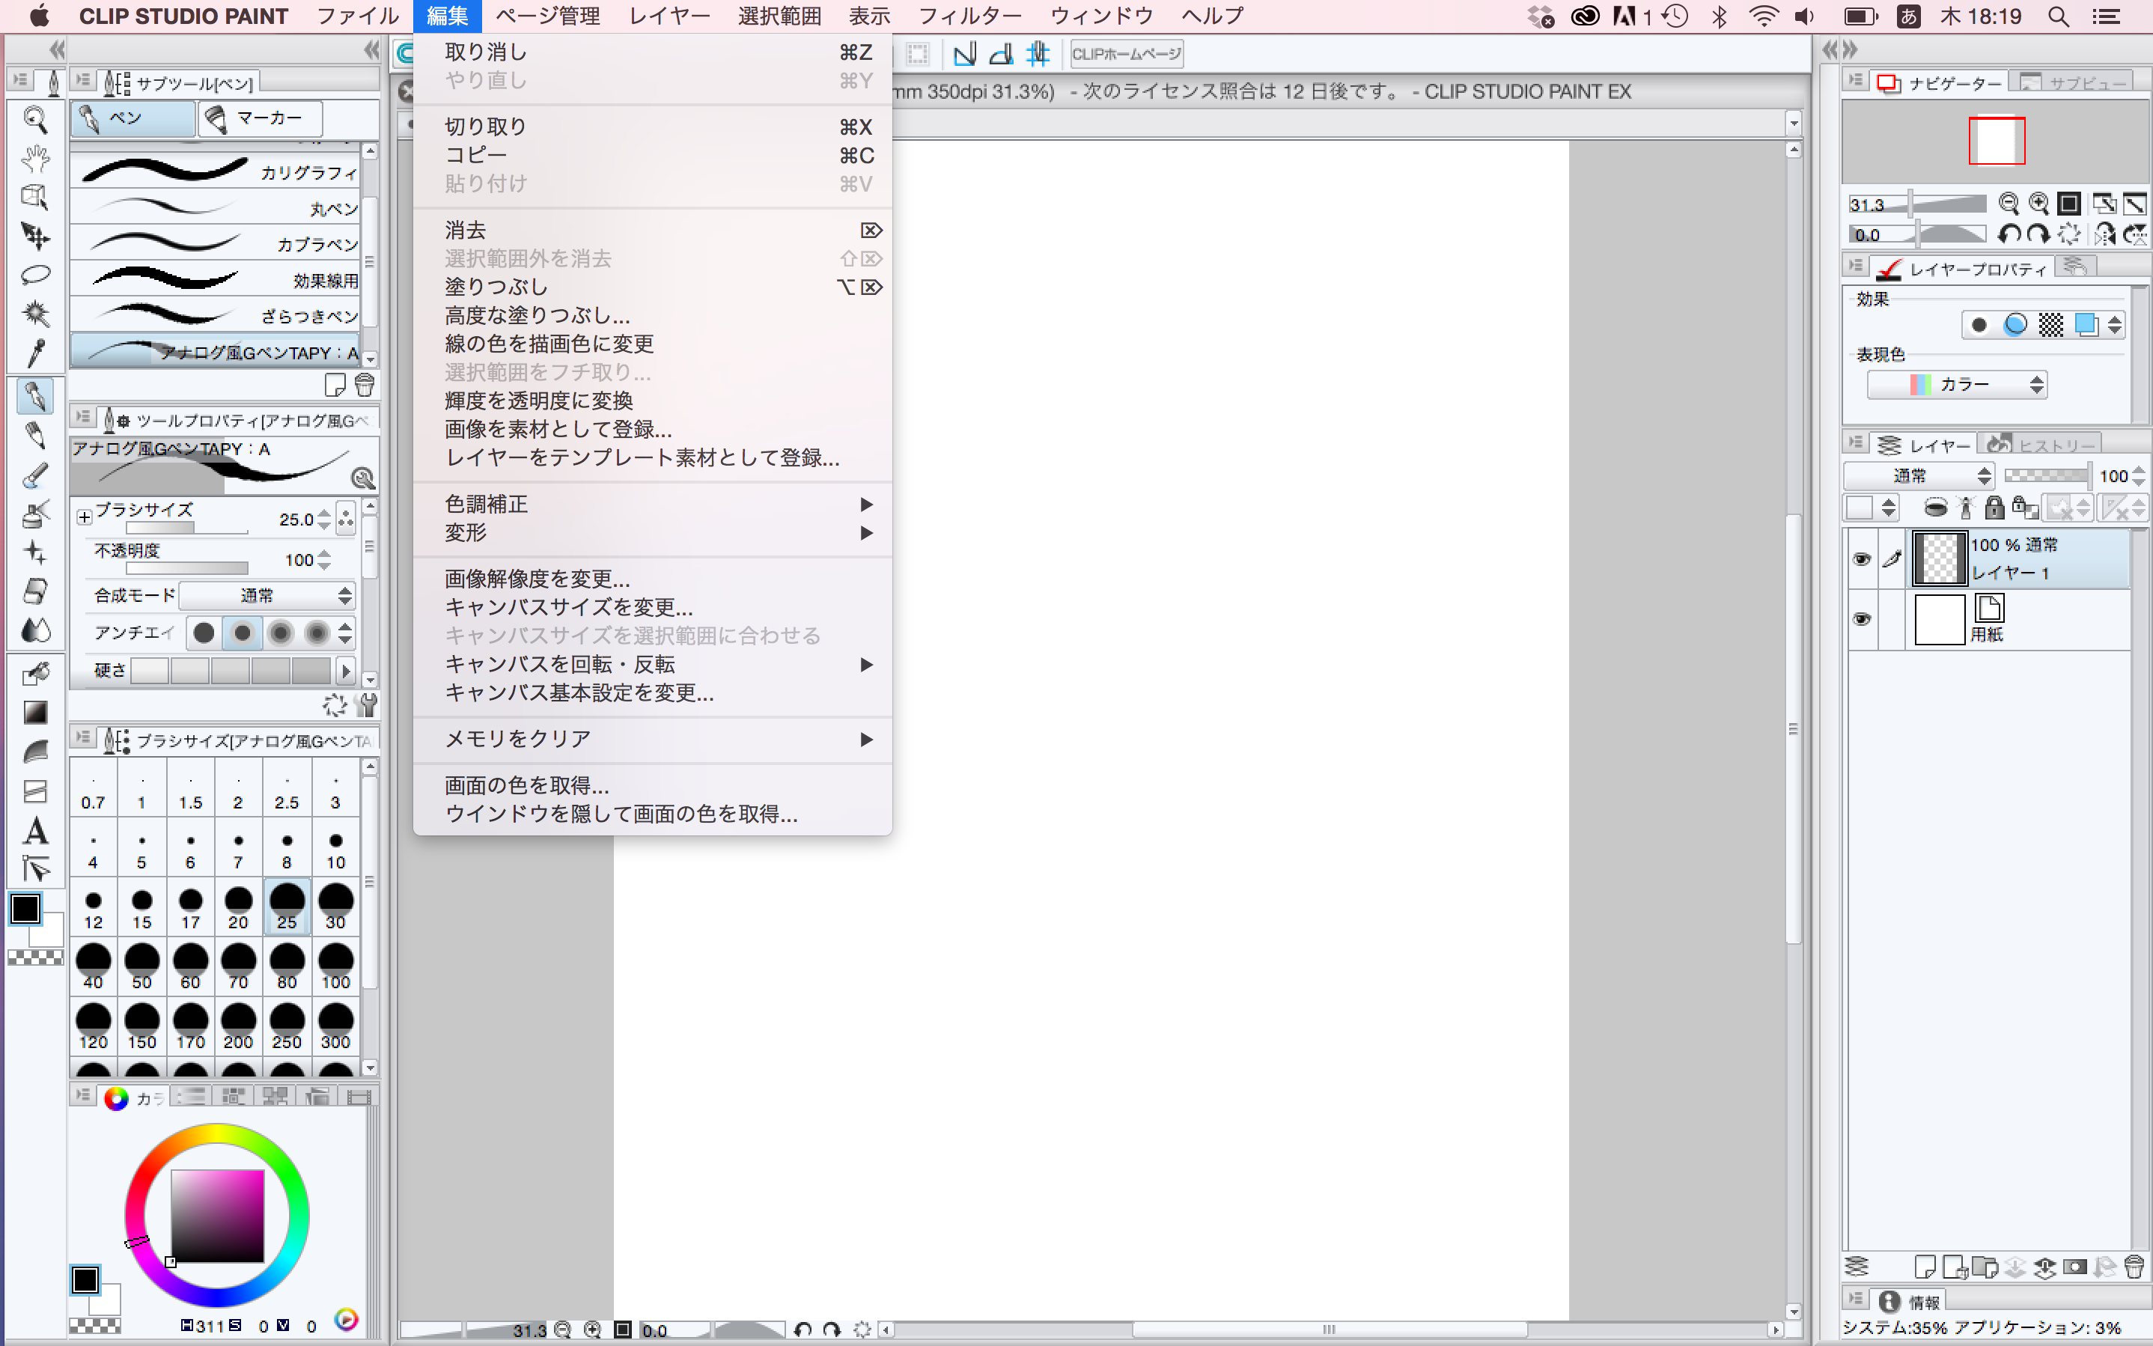Toggle visibility of the 用紙 paper layer
2153x1346 pixels.
(x=1861, y=618)
